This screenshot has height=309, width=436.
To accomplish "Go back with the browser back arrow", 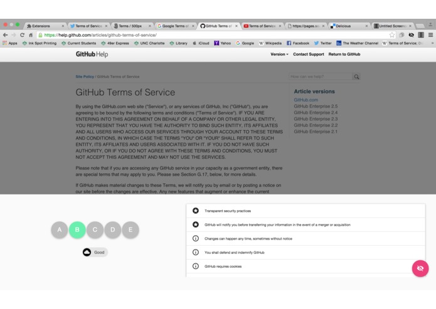I will [x=5, y=35].
